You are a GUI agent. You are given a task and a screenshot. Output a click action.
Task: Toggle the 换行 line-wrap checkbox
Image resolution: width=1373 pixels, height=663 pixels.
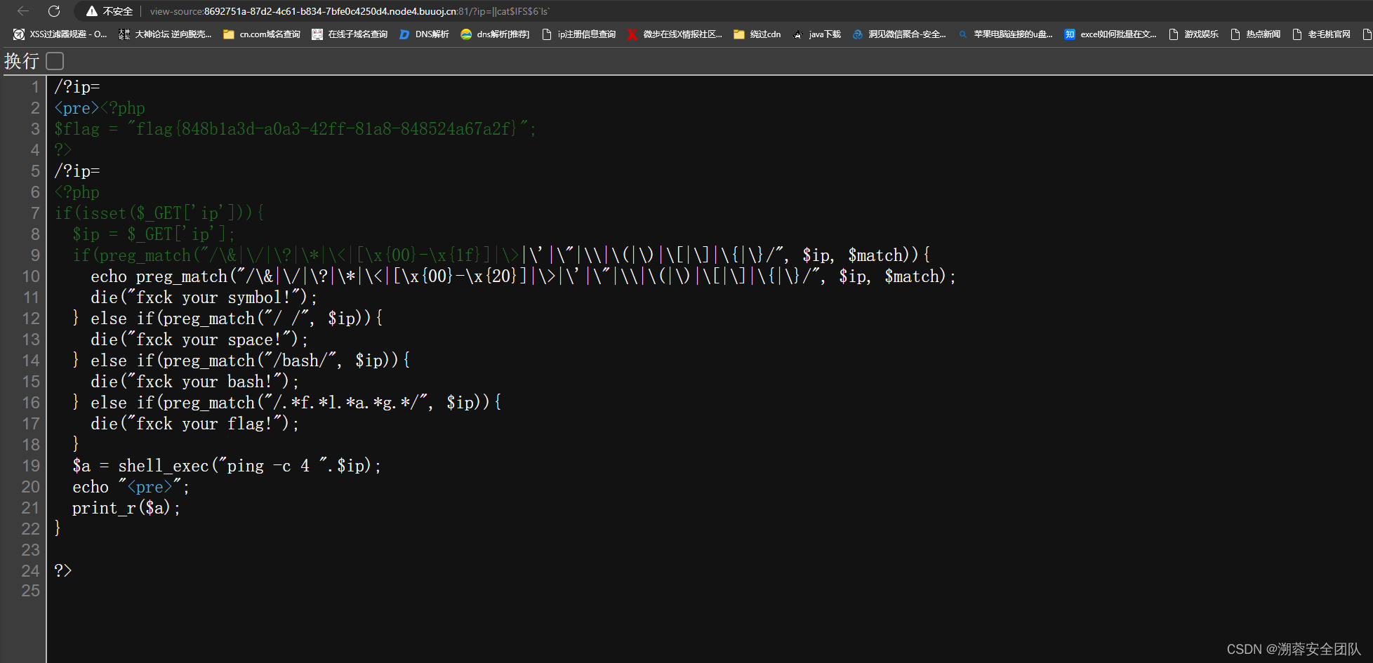coord(54,61)
